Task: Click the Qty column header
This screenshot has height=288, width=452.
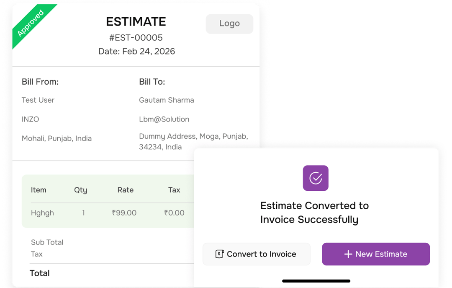Action: tap(80, 190)
